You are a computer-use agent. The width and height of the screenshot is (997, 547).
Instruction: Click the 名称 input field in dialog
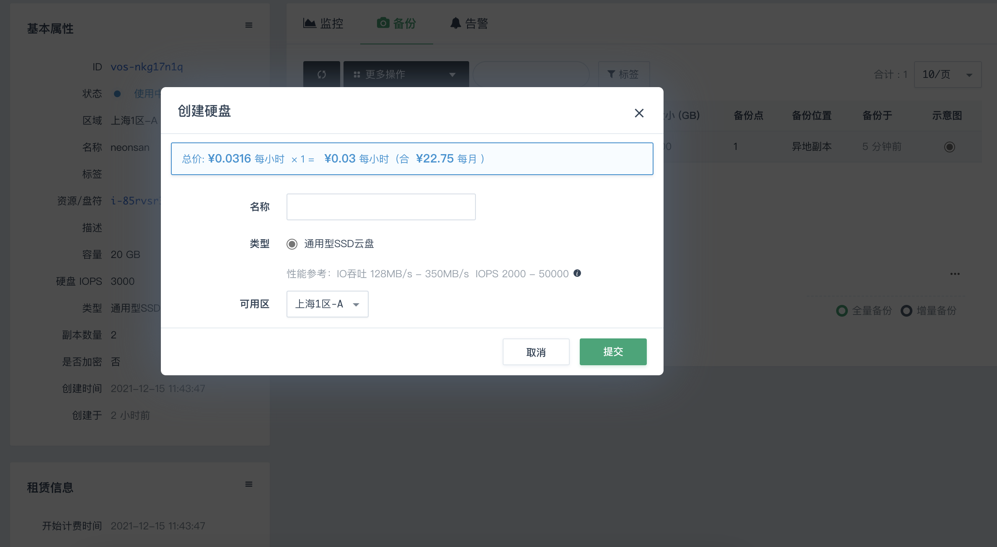[x=381, y=207]
